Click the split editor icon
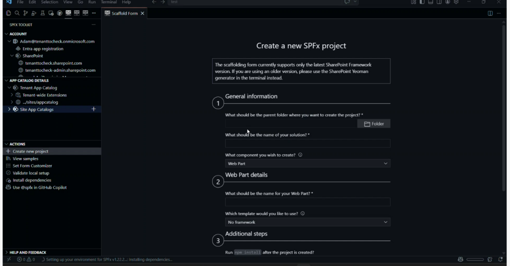The width and height of the screenshot is (510, 266). [490, 13]
